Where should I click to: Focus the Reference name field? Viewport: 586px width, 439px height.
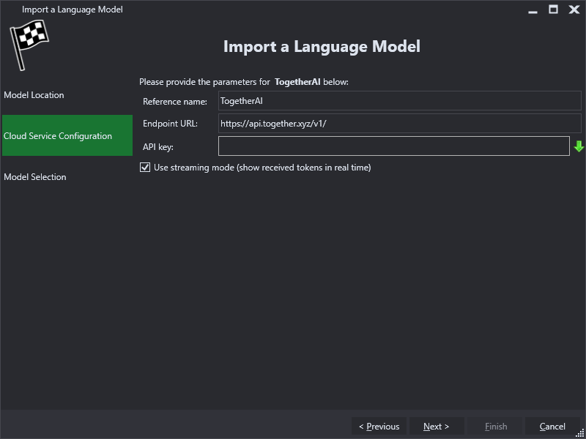399,101
